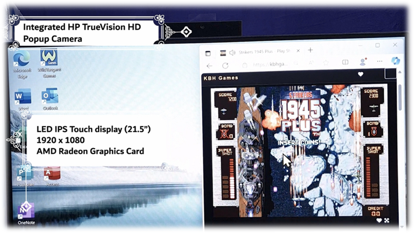The height and width of the screenshot is (233, 414).
Task: Toggle split screen view in Edge
Action: [345, 62]
